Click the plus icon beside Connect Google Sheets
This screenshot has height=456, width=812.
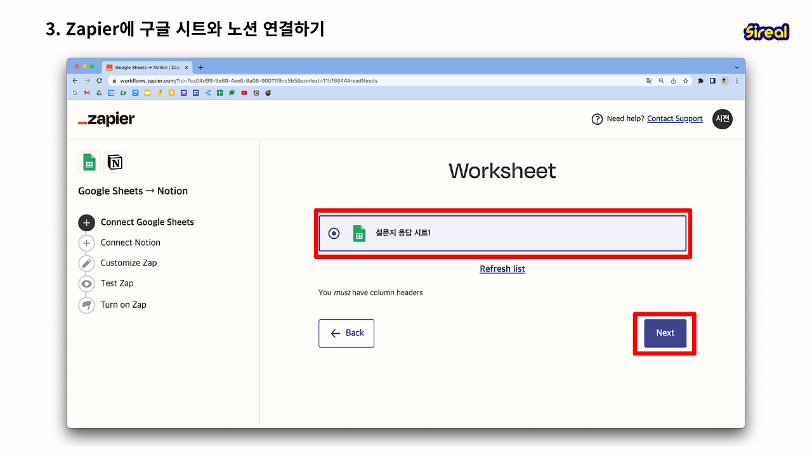click(x=86, y=222)
